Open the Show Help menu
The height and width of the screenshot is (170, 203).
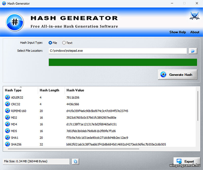point(178,32)
